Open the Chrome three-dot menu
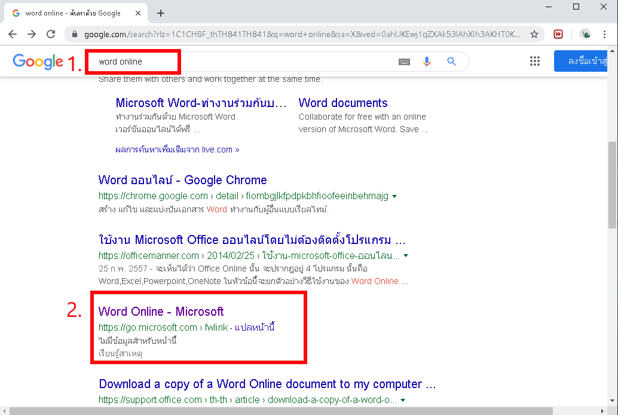Image resolution: width=618 pixels, height=415 pixels. [604, 34]
